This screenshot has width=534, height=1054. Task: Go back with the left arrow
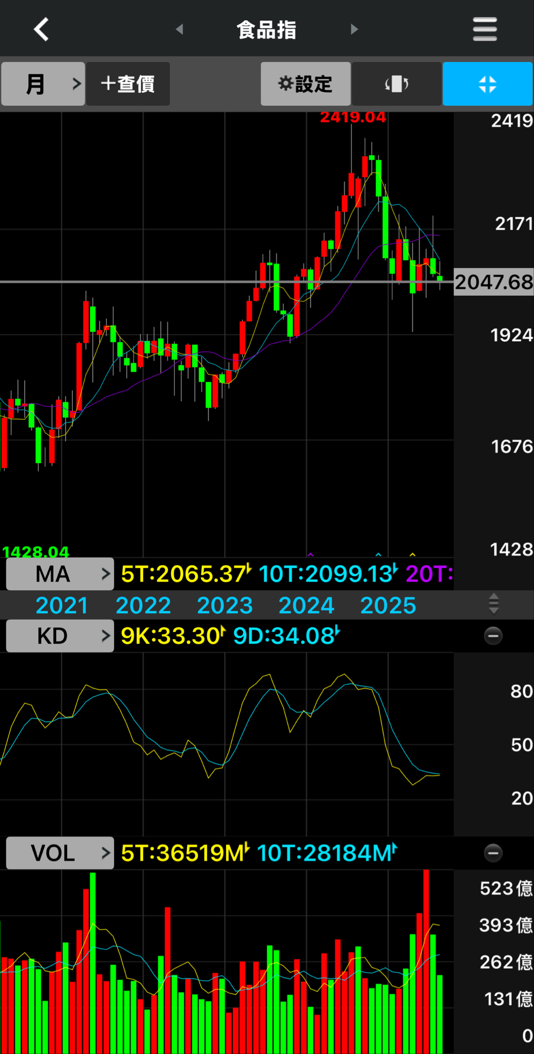[x=41, y=29]
